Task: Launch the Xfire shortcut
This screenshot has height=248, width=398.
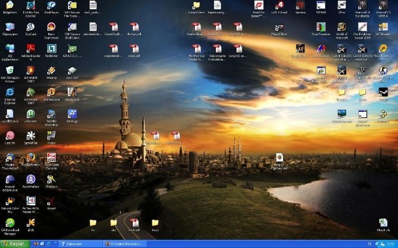Action: click(x=341, y=5)
